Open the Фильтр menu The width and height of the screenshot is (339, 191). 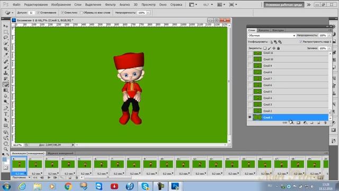(110, 5)
